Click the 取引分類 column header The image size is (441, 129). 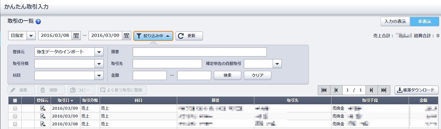pos(90,101)
